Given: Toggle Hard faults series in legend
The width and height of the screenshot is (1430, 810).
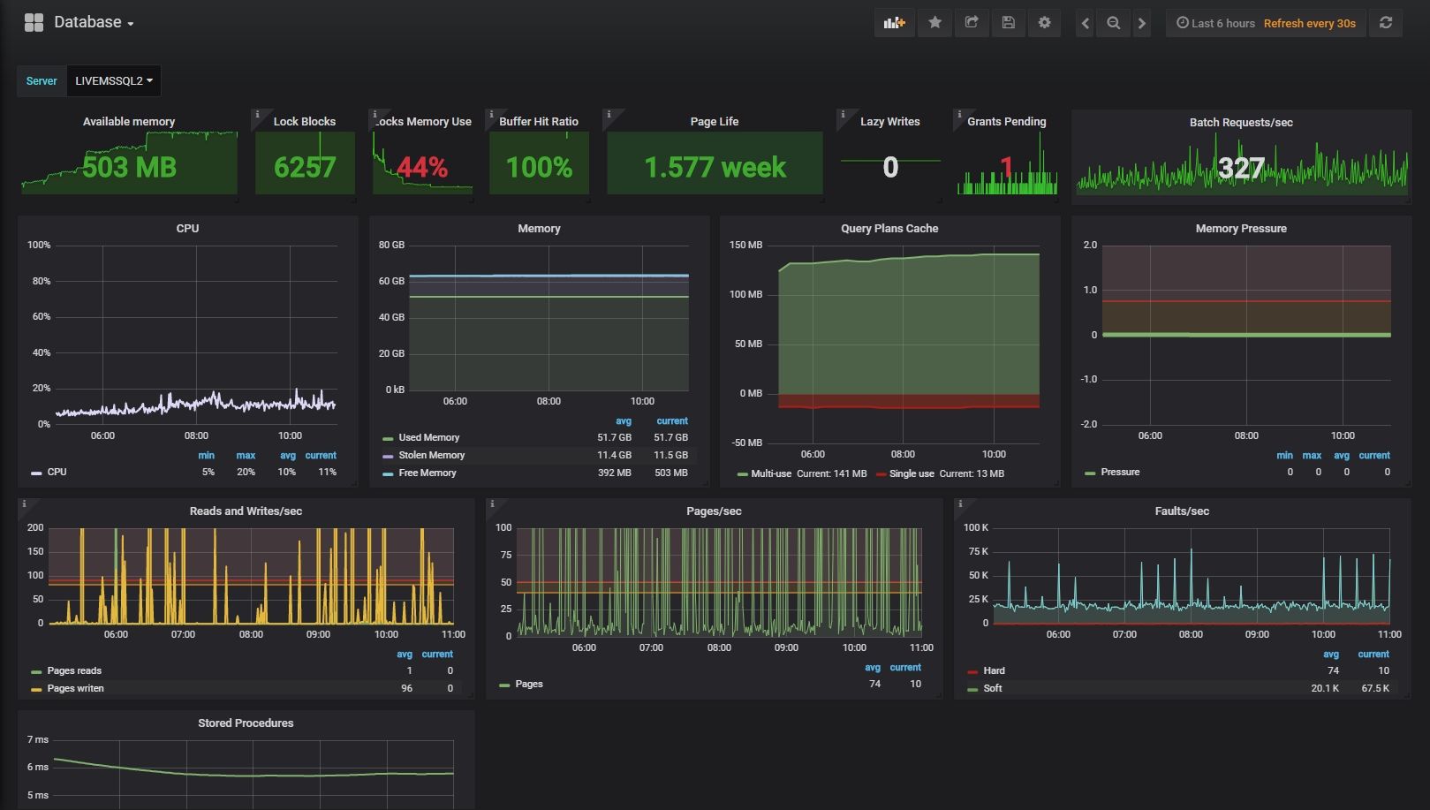Looking at the screenshot, I should 994,670.
